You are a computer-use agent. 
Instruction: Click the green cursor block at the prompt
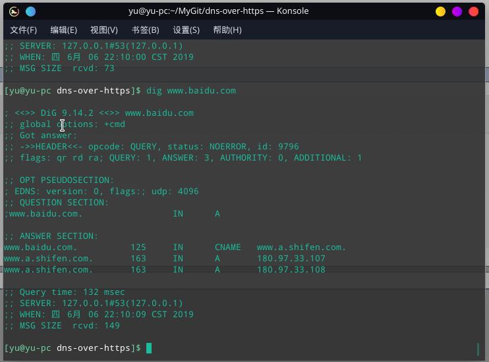tap(149, 348)
